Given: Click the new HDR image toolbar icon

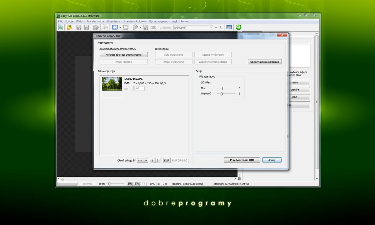Looking at the screenshot, I should pos(60,27).
